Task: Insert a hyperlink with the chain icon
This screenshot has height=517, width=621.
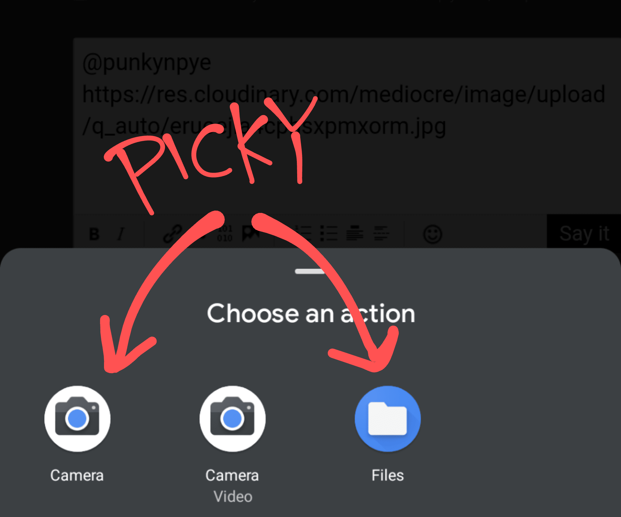Action: (x=173, y=234)
